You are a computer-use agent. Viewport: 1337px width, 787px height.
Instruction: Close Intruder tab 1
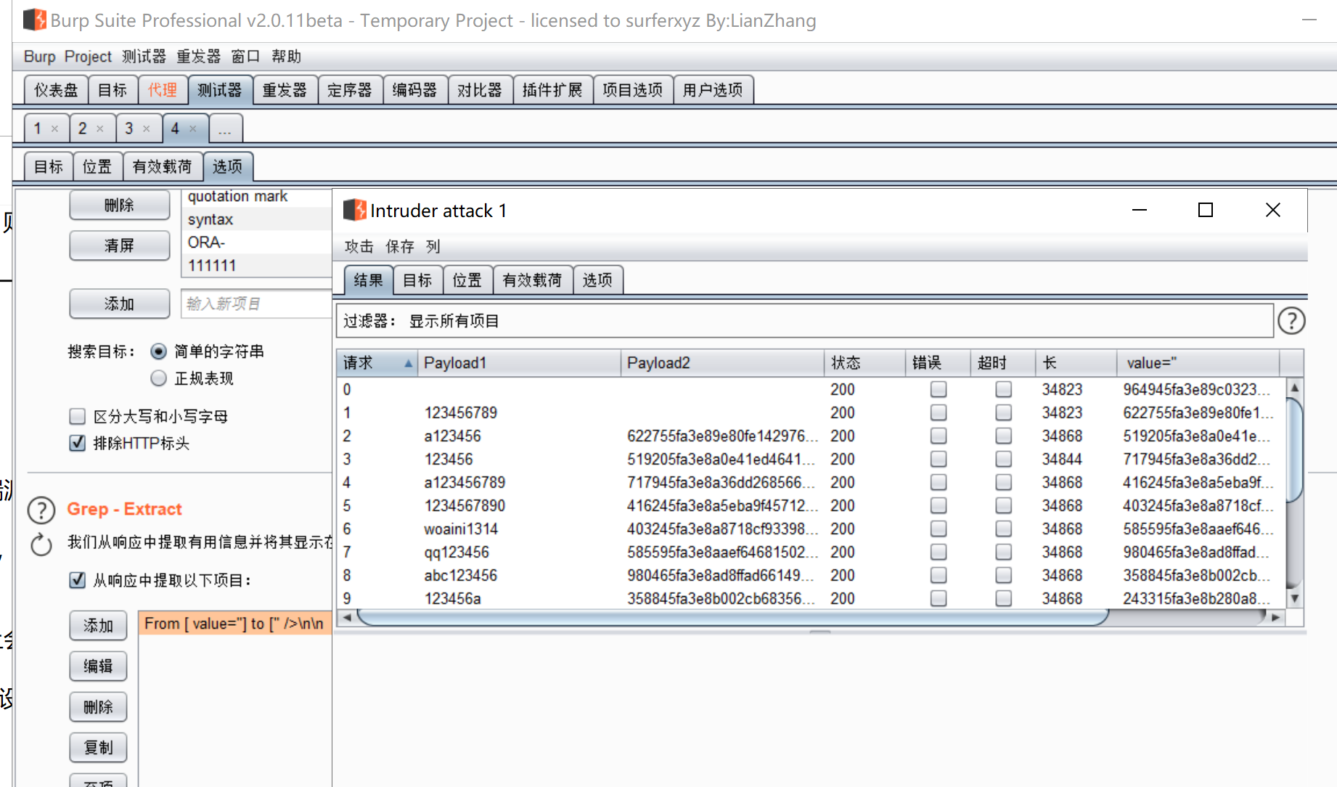click(x=54, y=129)
